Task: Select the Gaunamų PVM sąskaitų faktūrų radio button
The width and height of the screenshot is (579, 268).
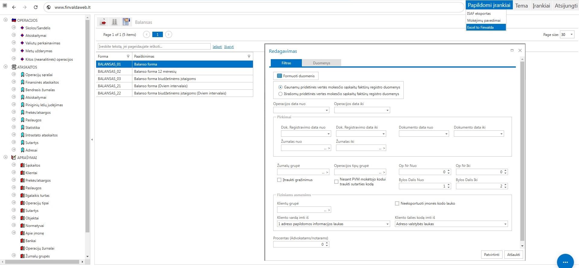Action: tap(280, 87)
